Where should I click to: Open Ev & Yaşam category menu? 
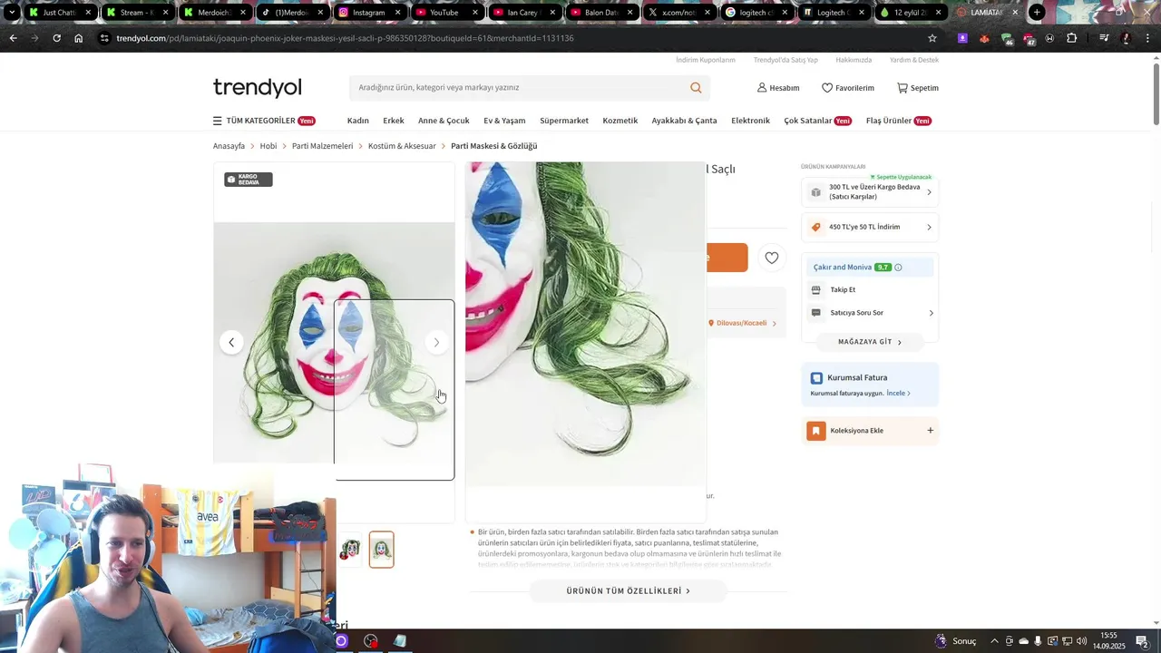click(504, 121)
